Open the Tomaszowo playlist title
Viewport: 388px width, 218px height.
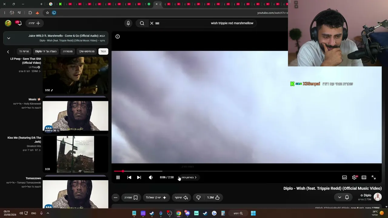(x=33, y=178)
